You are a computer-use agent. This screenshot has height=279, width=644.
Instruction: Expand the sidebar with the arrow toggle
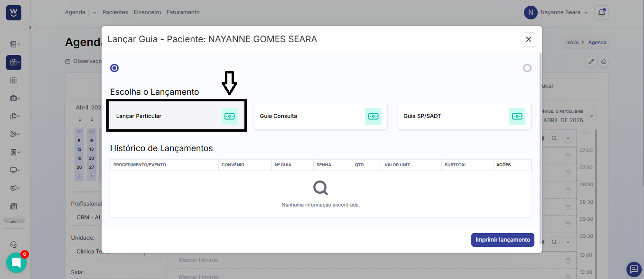point(30,27)
